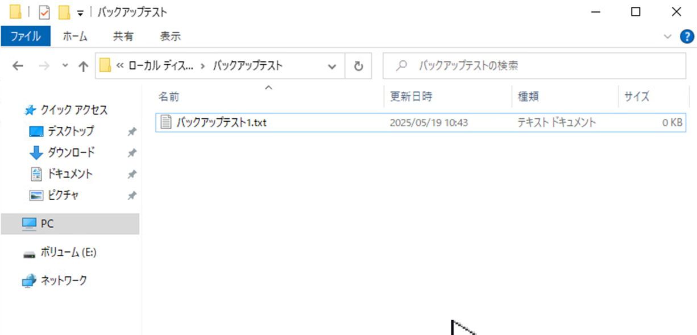This screenshot has width=697, height=335.
Task: Select the バックアップテスト1.txt file icon
Action: pyautogui.click(x=166, y=122)
